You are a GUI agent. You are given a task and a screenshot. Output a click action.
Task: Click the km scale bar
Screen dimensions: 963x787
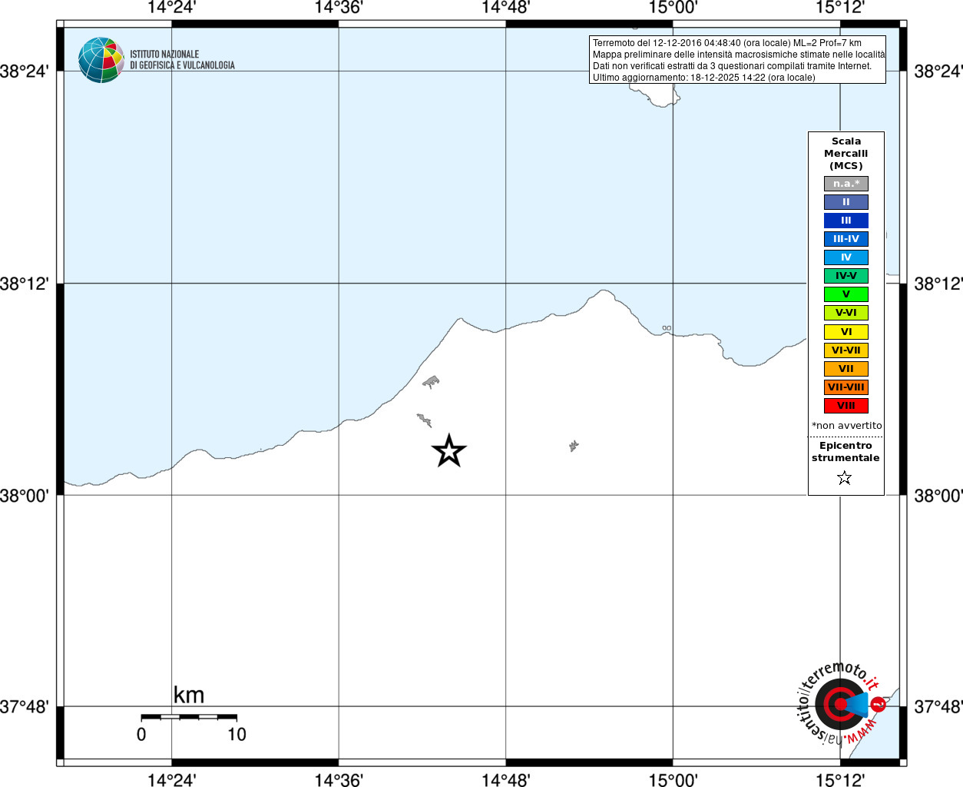(189, 717)
